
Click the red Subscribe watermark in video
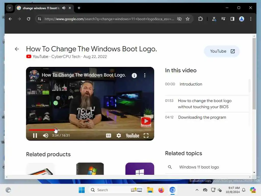click(146, 122)
